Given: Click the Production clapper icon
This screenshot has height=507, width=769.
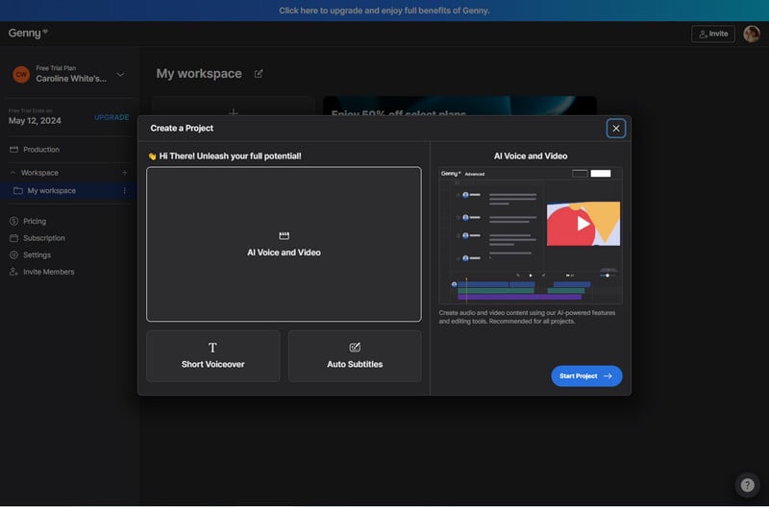Looking at the screenshot, I should [13, 150].
